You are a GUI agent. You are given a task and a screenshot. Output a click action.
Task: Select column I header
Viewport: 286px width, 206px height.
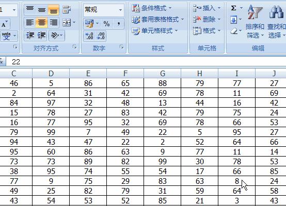click(237, 74)
